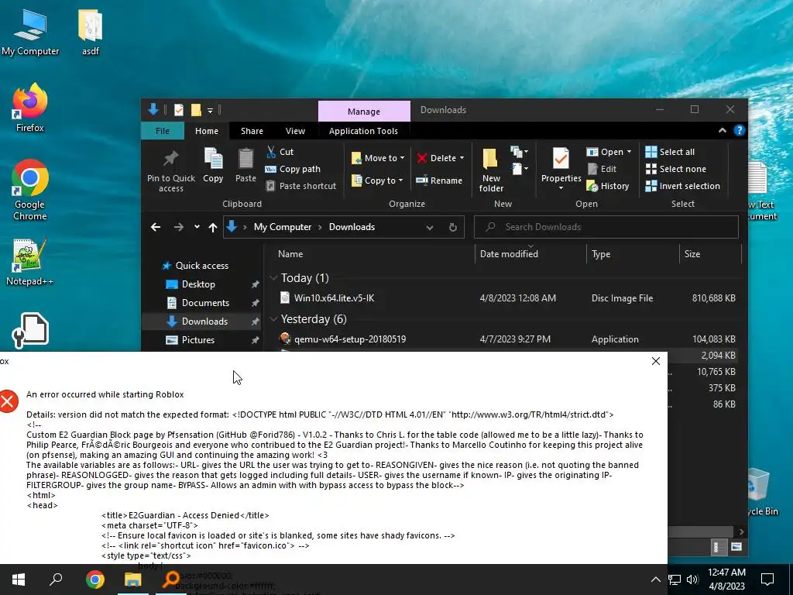Click My Computer in breadcrumb path
The height and width of the screenshot is (595, 793).
(x=283, y=227)
